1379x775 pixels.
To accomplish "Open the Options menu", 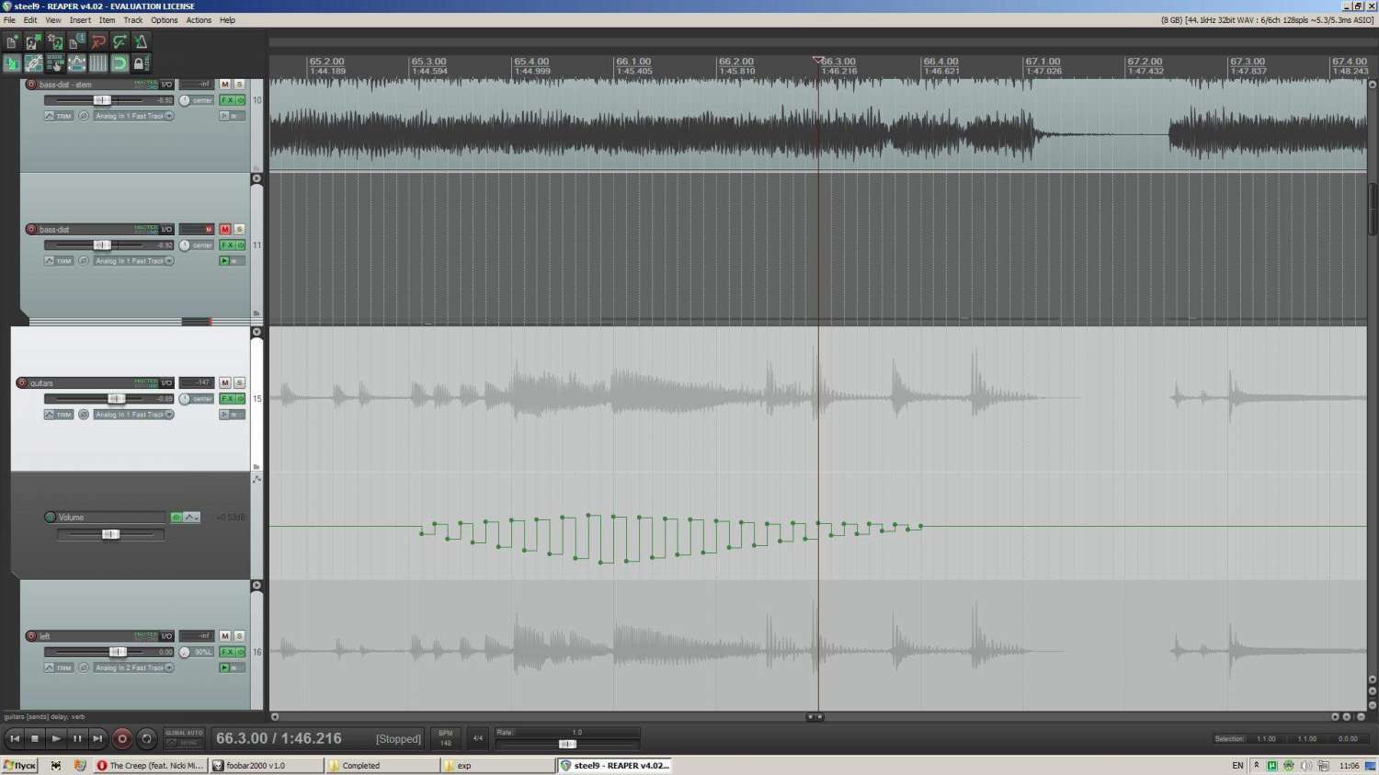I will (x=164, y=20).
